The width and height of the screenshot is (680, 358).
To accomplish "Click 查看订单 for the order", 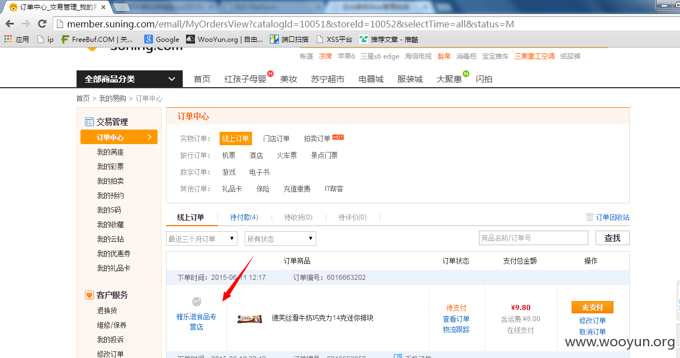I will (x=456, y=319).
